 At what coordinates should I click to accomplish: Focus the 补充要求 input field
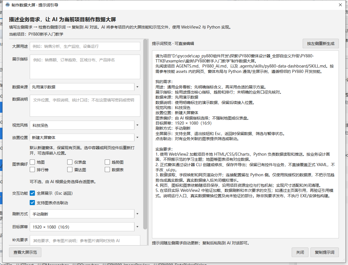coord(85,240)
